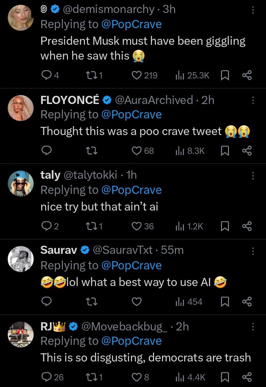This screenshot has width=266, height=387.
Task: Open taly's profile picture
Action: tap(21, 183)
